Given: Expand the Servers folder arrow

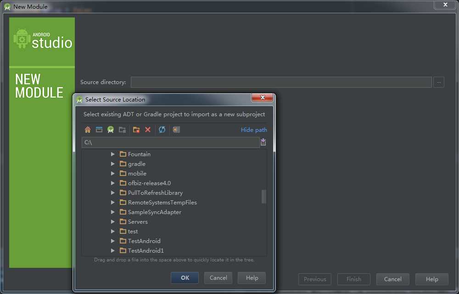Looking at the screenshot, I should coord(113,222).
